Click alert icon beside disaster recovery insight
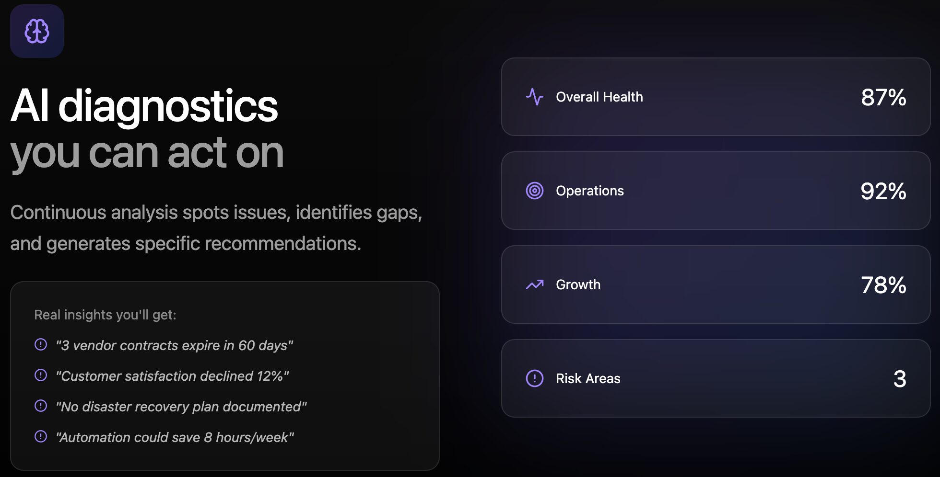 (41, 406)
